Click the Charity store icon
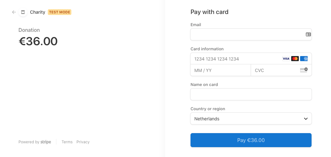Image resolution: width=331 pixels, height=157 pixels. pyautogui.click(x=23, y=12)
